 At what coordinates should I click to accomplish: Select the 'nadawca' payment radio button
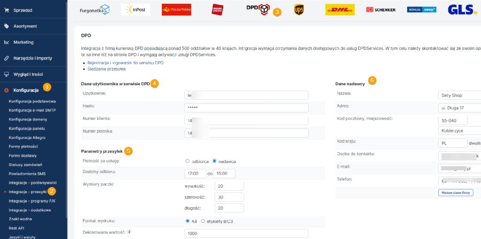[214, 161]
